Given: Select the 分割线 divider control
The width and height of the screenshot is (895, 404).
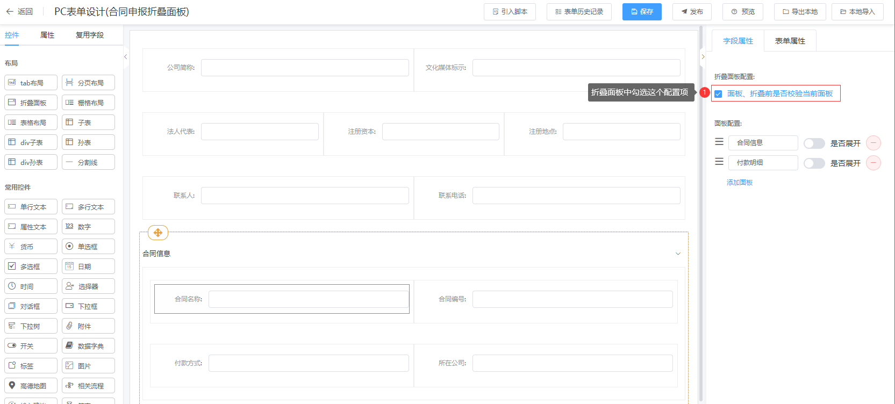Looking at the screenshot, I should [88, 162].
